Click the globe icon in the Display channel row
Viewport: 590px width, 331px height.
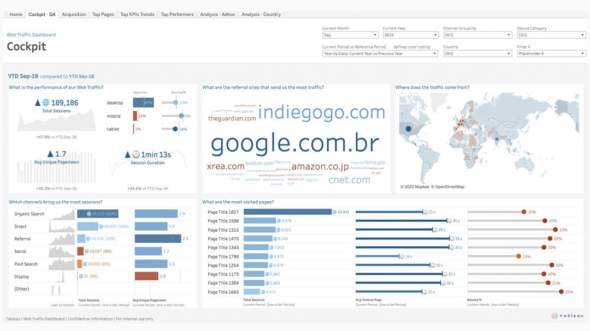(81, 276)
